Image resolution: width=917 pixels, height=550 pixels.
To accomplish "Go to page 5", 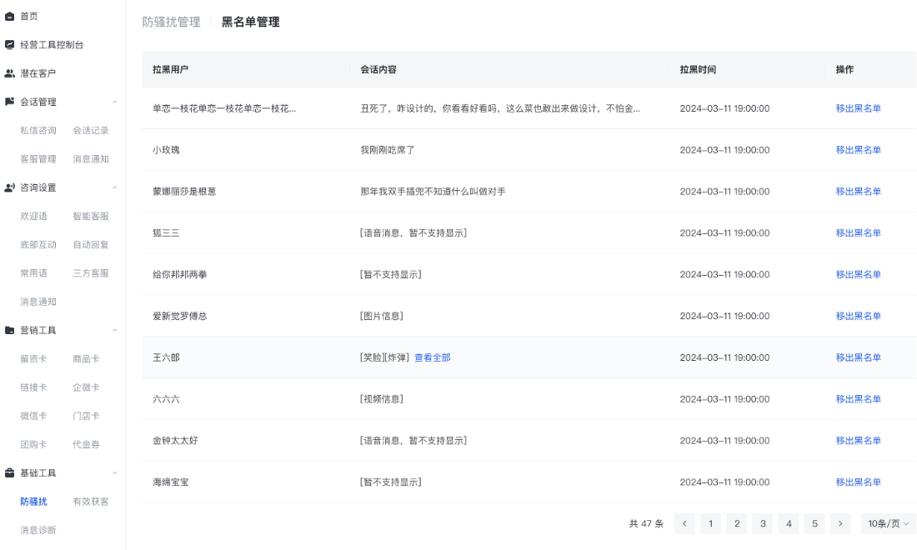I will pyautogui.click(x=814, y=523).
